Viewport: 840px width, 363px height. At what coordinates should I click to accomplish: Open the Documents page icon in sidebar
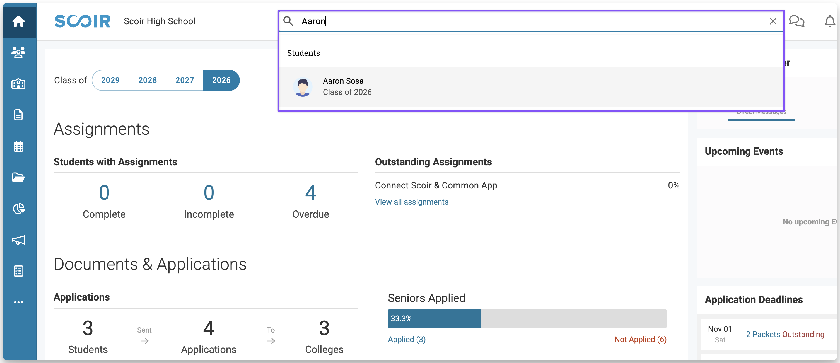pyautogui.click(x=18, y=115)
